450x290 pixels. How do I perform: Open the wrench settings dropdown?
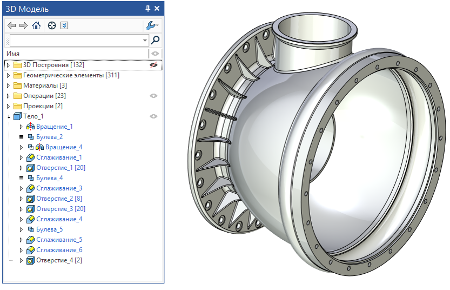152,25
